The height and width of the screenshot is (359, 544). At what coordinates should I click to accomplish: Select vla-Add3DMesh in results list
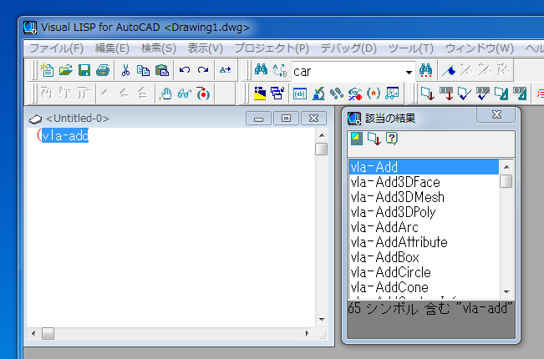click(424, 197)
